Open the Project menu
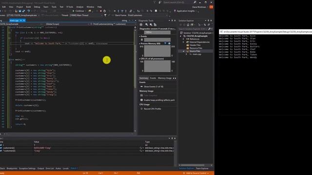The image size is (312, 175). [x=19, y=7]
